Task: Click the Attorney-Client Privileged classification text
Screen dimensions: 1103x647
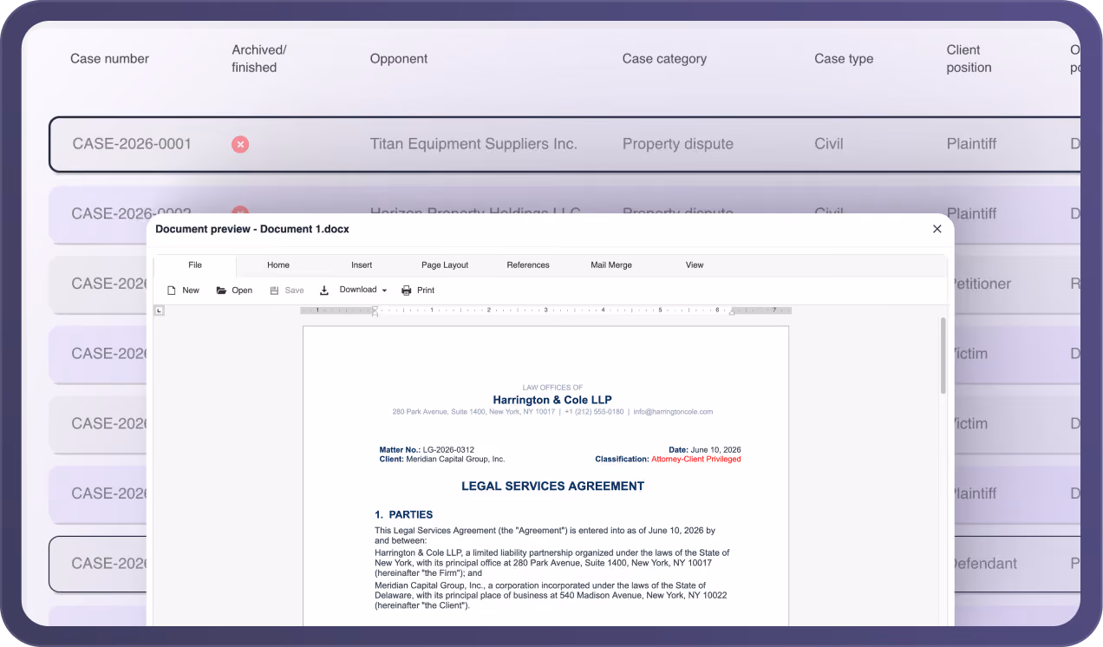Action: click(x=695, y=459)
